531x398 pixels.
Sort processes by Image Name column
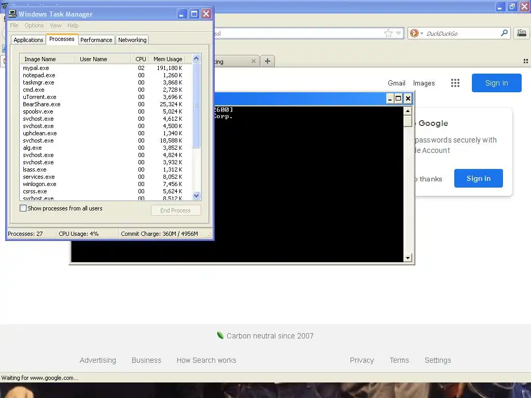(x=47, y=59)
